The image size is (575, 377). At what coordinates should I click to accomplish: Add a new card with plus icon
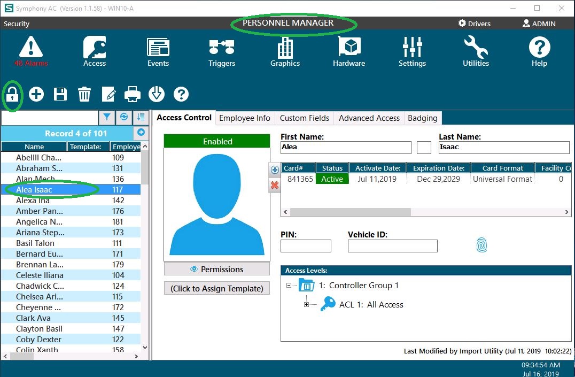point(275,170)
